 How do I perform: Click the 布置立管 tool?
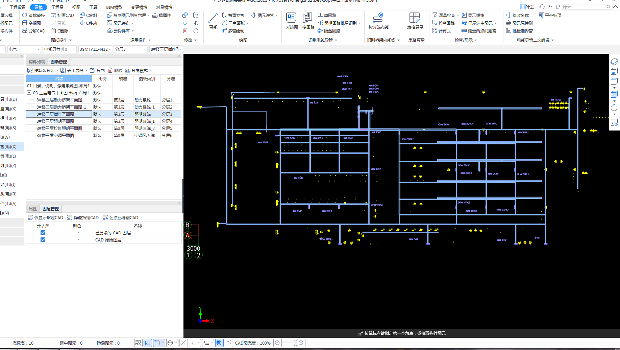[x=233, y=15]
